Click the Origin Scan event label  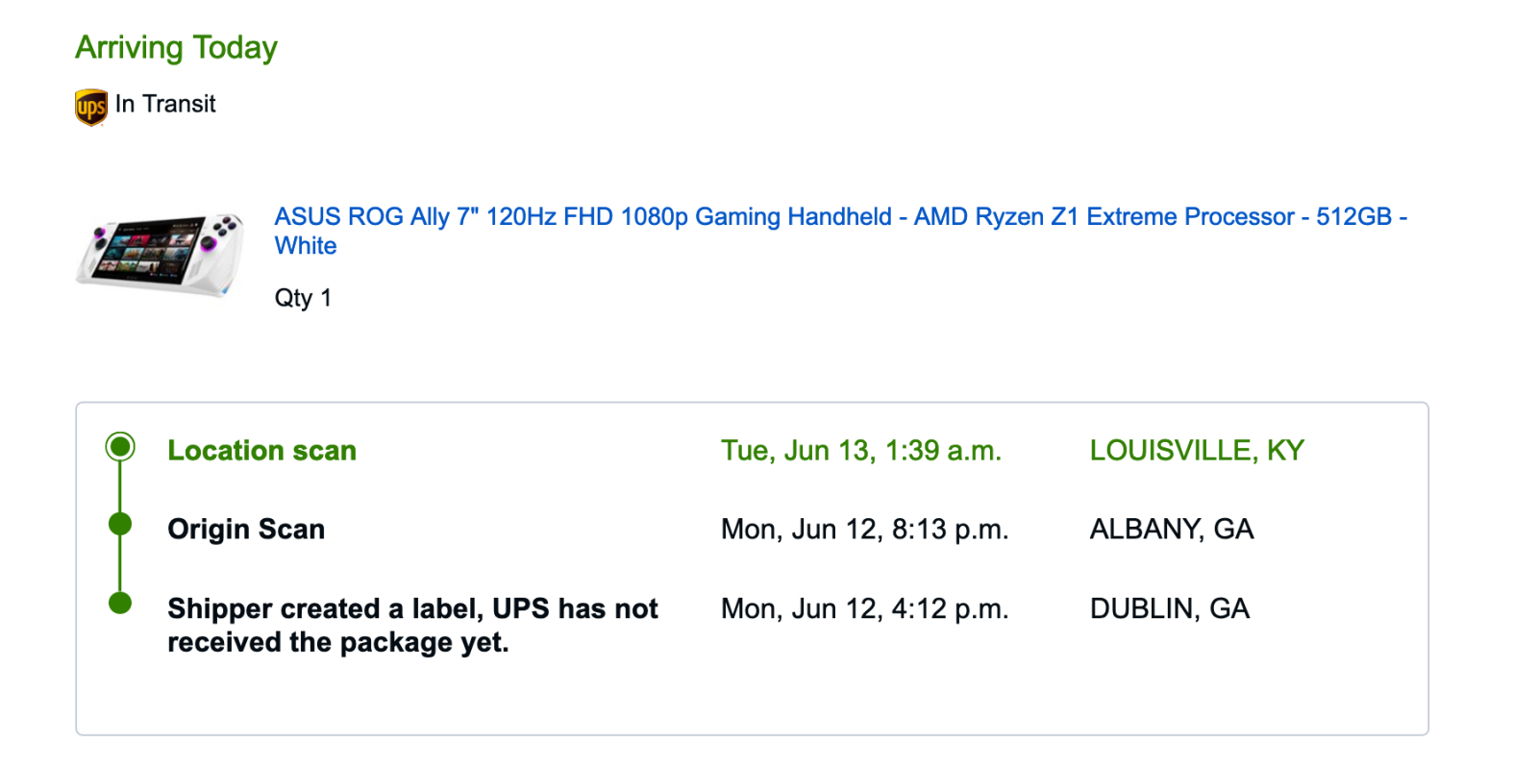tap(246, 529)
